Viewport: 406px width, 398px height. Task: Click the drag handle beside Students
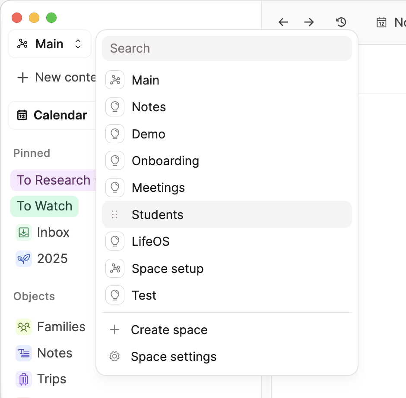114,215
